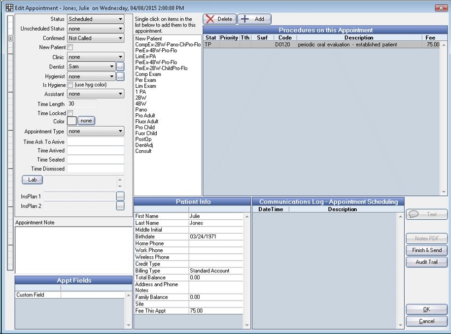Click the Edit Appointment window grid icon

click(x=9, y=8)
